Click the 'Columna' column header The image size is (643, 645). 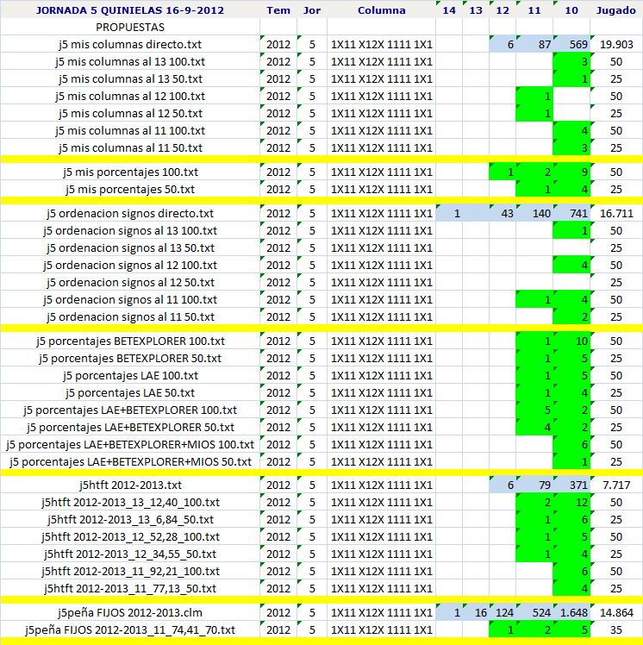382,9
